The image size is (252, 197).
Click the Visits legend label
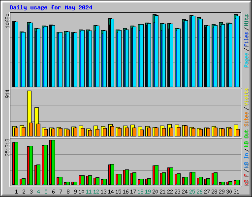tap(247, 97)
